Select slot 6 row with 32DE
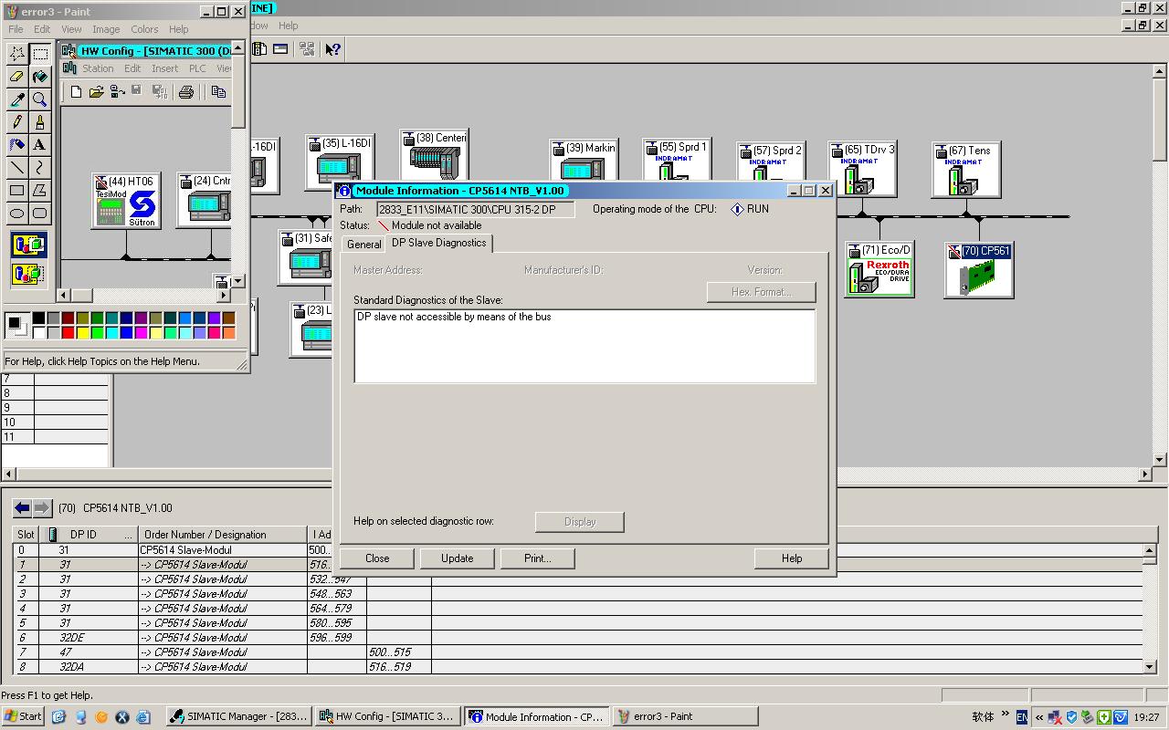 coord(183,638)
